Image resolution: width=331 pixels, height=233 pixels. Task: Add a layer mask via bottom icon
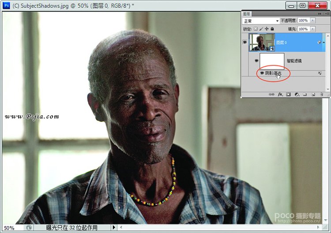[x=288, y=94]
